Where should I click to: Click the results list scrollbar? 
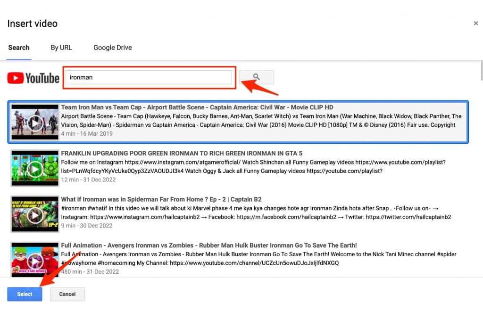coord(481,71)
